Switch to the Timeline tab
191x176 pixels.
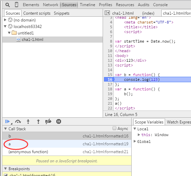coord(87,5)
